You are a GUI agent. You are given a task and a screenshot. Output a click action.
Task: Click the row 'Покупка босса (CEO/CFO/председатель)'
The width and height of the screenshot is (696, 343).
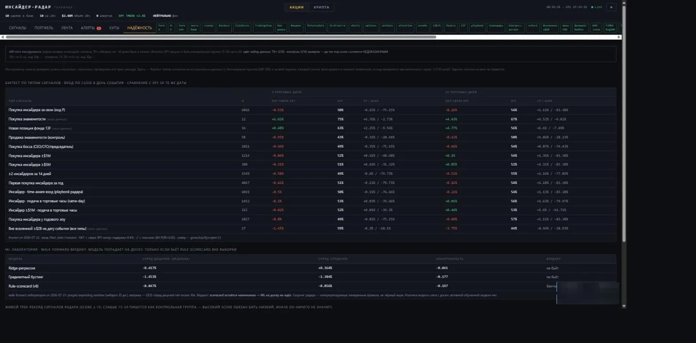(311, 146)
